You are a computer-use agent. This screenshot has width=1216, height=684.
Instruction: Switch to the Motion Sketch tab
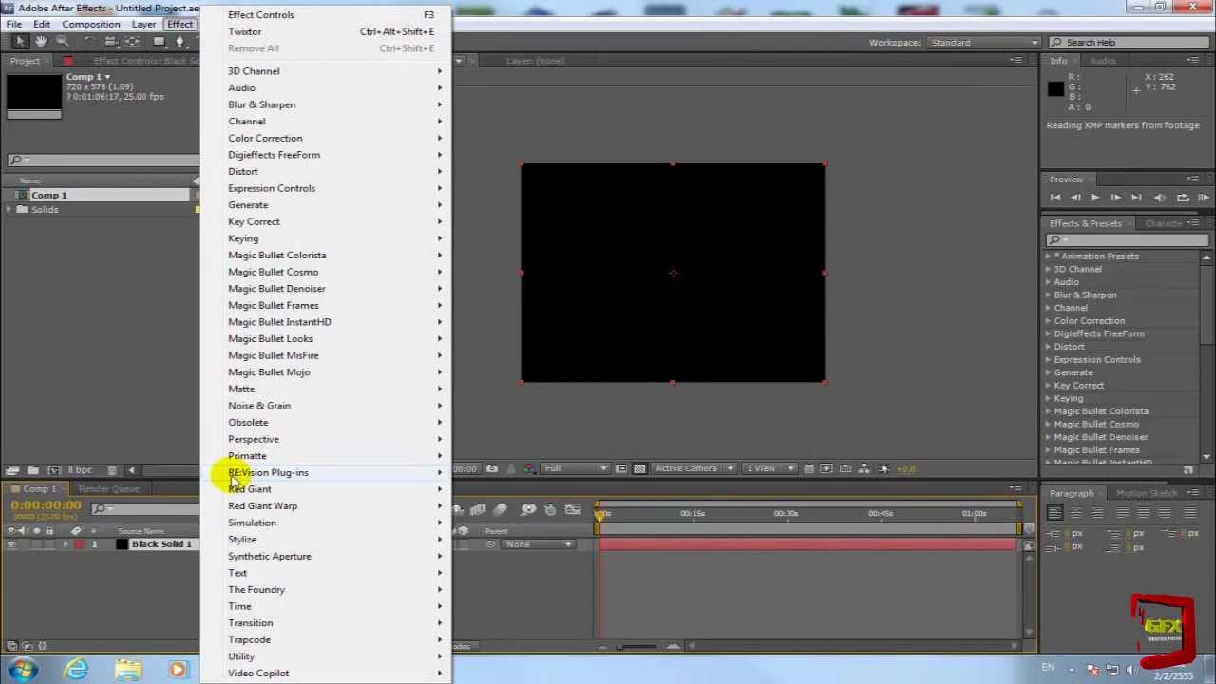(1147, 493)
